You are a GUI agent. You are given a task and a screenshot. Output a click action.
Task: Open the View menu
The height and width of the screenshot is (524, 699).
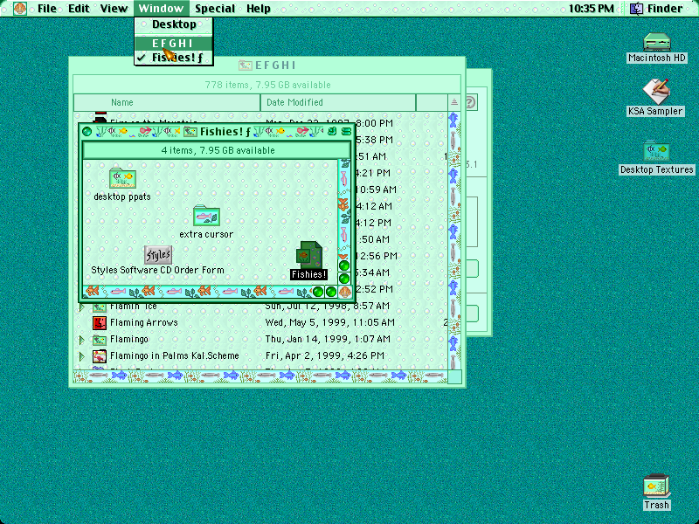pyautogui.click(x=114, y=8)
